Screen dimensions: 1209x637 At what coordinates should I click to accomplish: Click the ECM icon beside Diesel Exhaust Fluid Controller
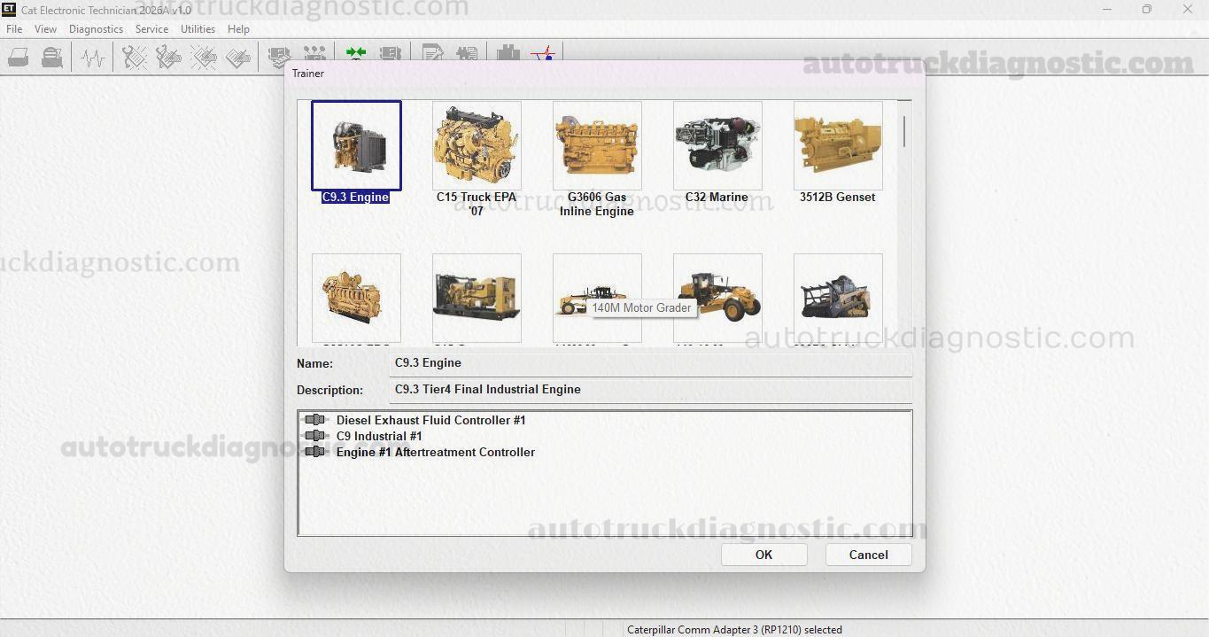(314, 420)
